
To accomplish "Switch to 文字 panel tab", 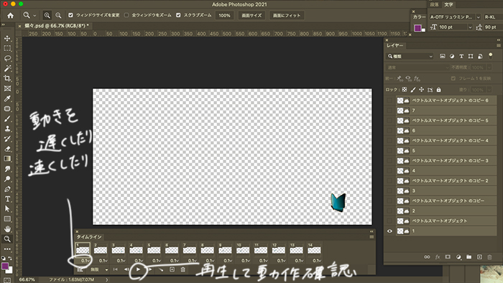I will point(448,4).
